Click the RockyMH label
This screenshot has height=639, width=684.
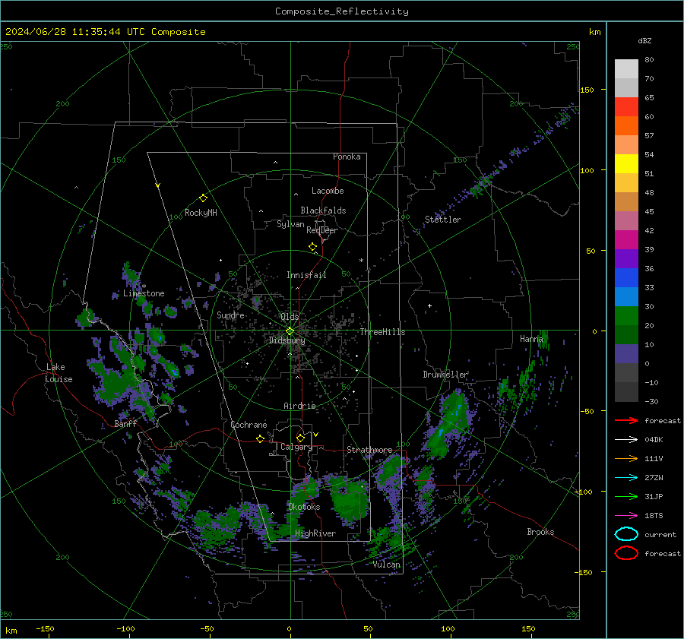click(x=201, y=213)
